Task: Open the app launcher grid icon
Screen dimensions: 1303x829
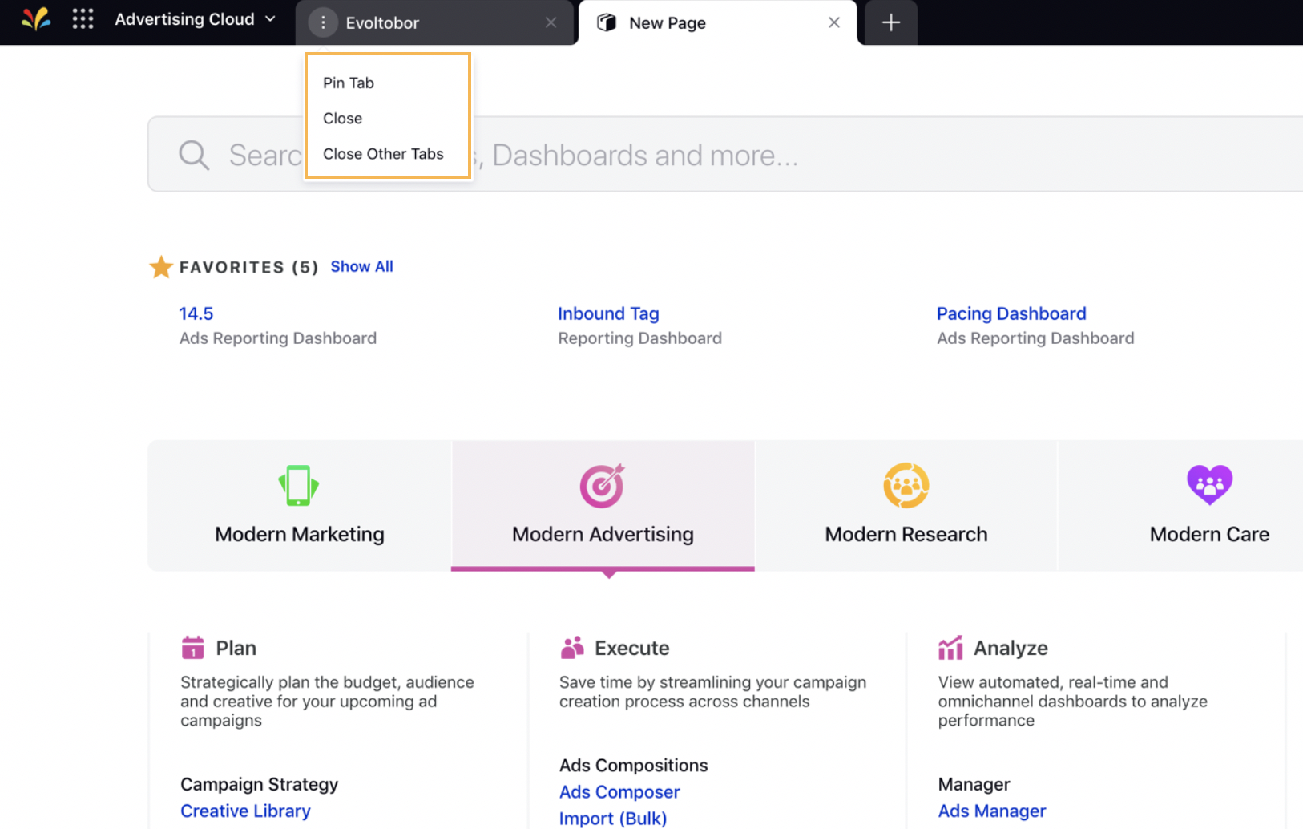Action: 83,18
